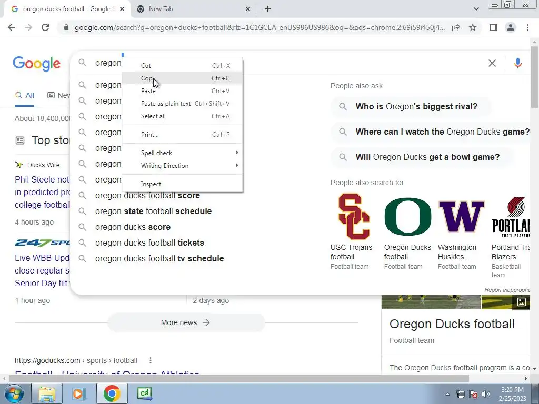Bookmark this page with the star
Image resolution: width=539 pixels, height=404 pixels.
[x=473, y=27]
